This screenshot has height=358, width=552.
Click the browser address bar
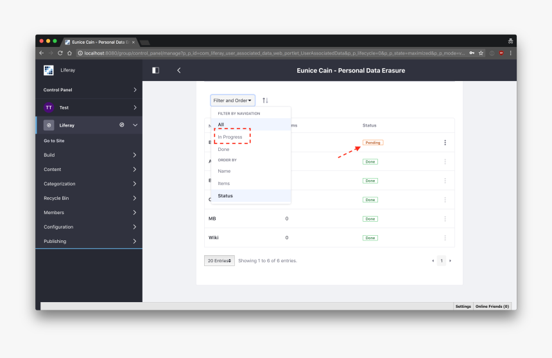point(271,53)
